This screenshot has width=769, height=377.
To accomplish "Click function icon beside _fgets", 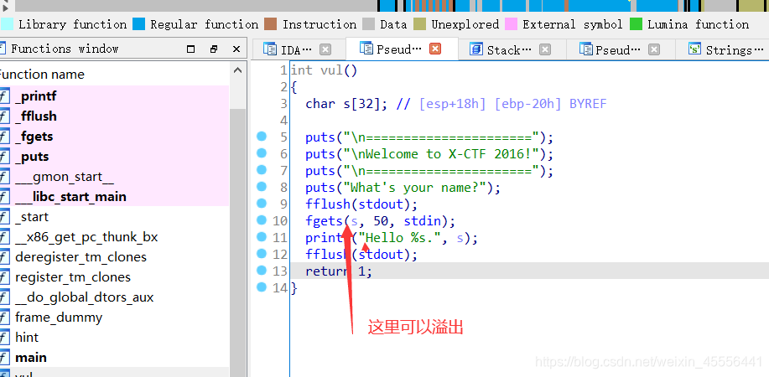I will pos(4,137).
